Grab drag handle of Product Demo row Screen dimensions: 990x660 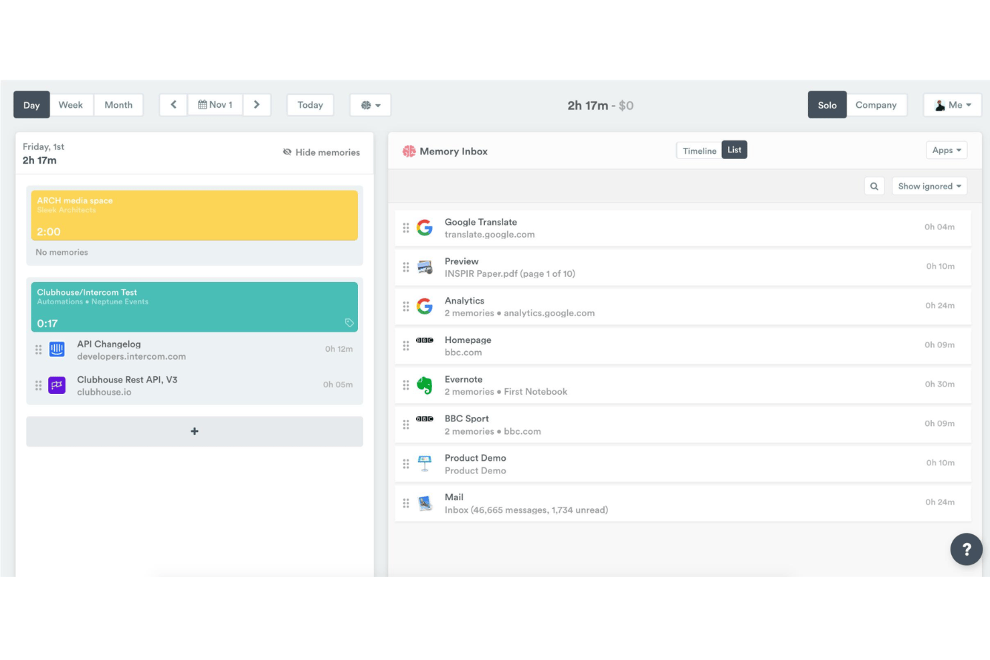[406, 463]
